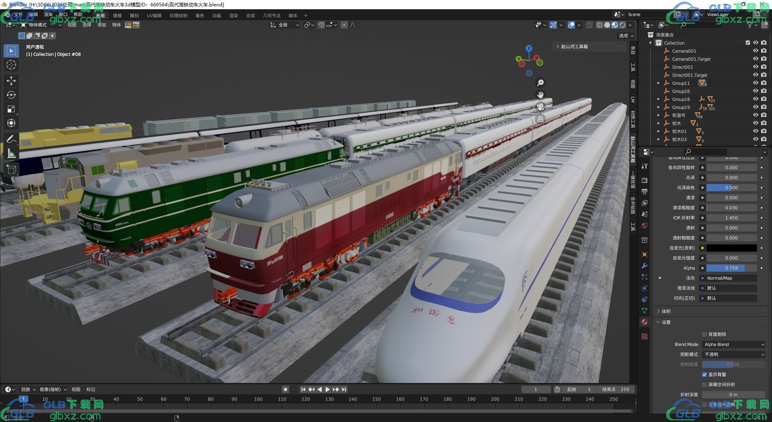
Task: Activate the Measure tool
Action: click(x=11, y=154)
